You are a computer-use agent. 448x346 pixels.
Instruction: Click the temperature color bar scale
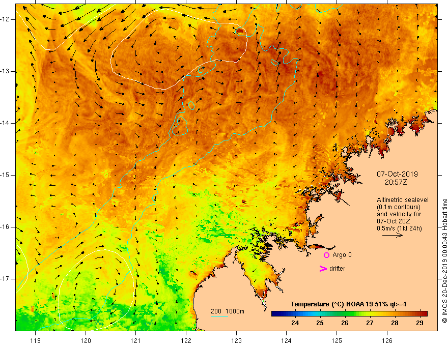349,313
